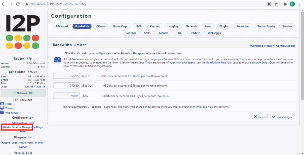Switch to the Keyring tab
The height and width of the screenshot is (155, 304).
(x=154, y=26)
